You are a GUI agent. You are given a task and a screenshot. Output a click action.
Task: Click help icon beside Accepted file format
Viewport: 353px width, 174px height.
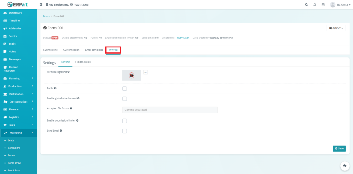point(71,108)
